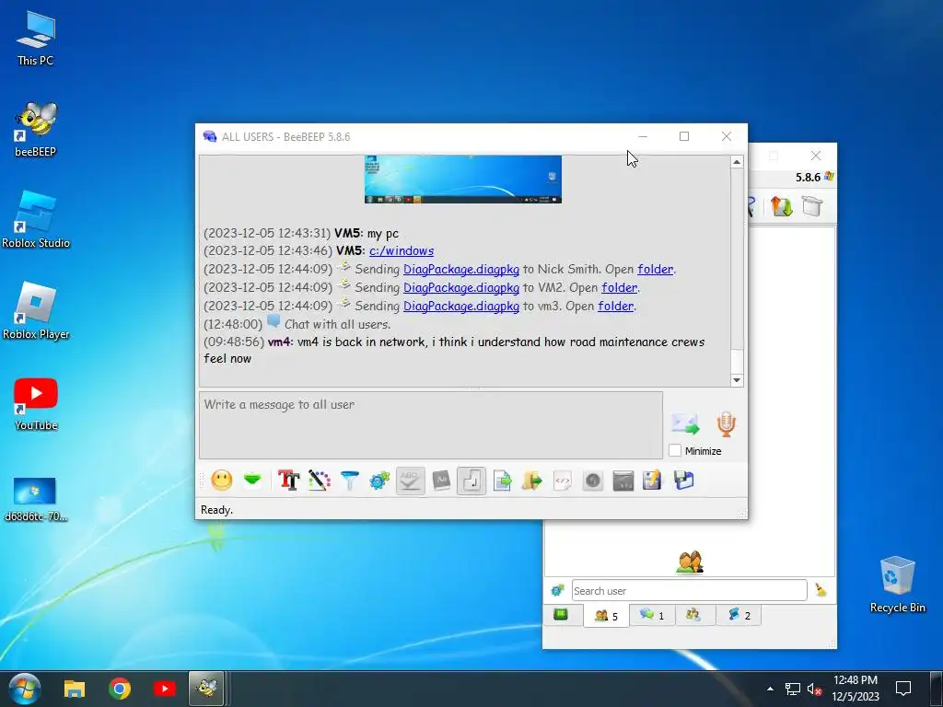Launch Chrome from the taskbar
This screenshot has height=707, width=943.
(120, 689)
